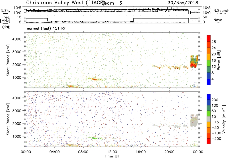The width and height of the screenshot is (229, 158).
Task: Click the gray velocity patch near 2000 km
Action: pos(194,120)
